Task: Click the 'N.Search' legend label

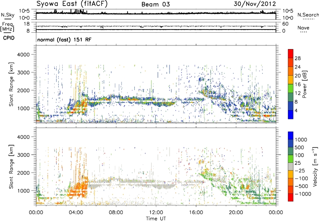Action: (308, 15)
